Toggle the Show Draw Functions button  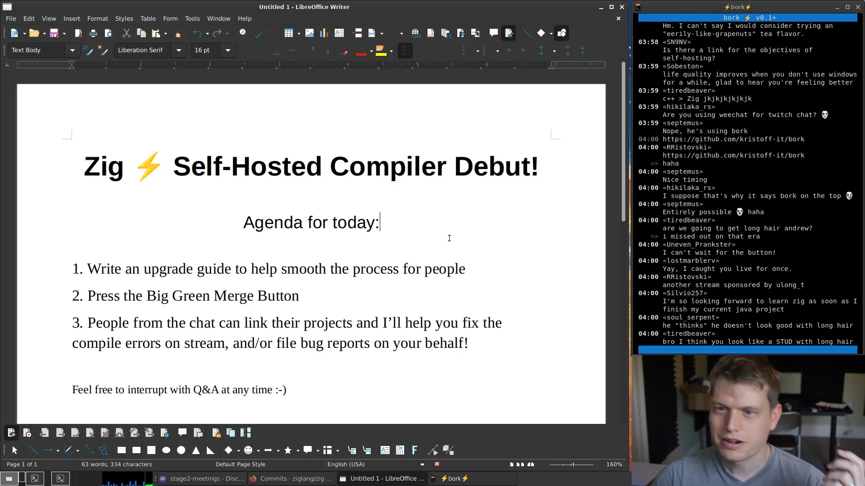pos(562,33)
